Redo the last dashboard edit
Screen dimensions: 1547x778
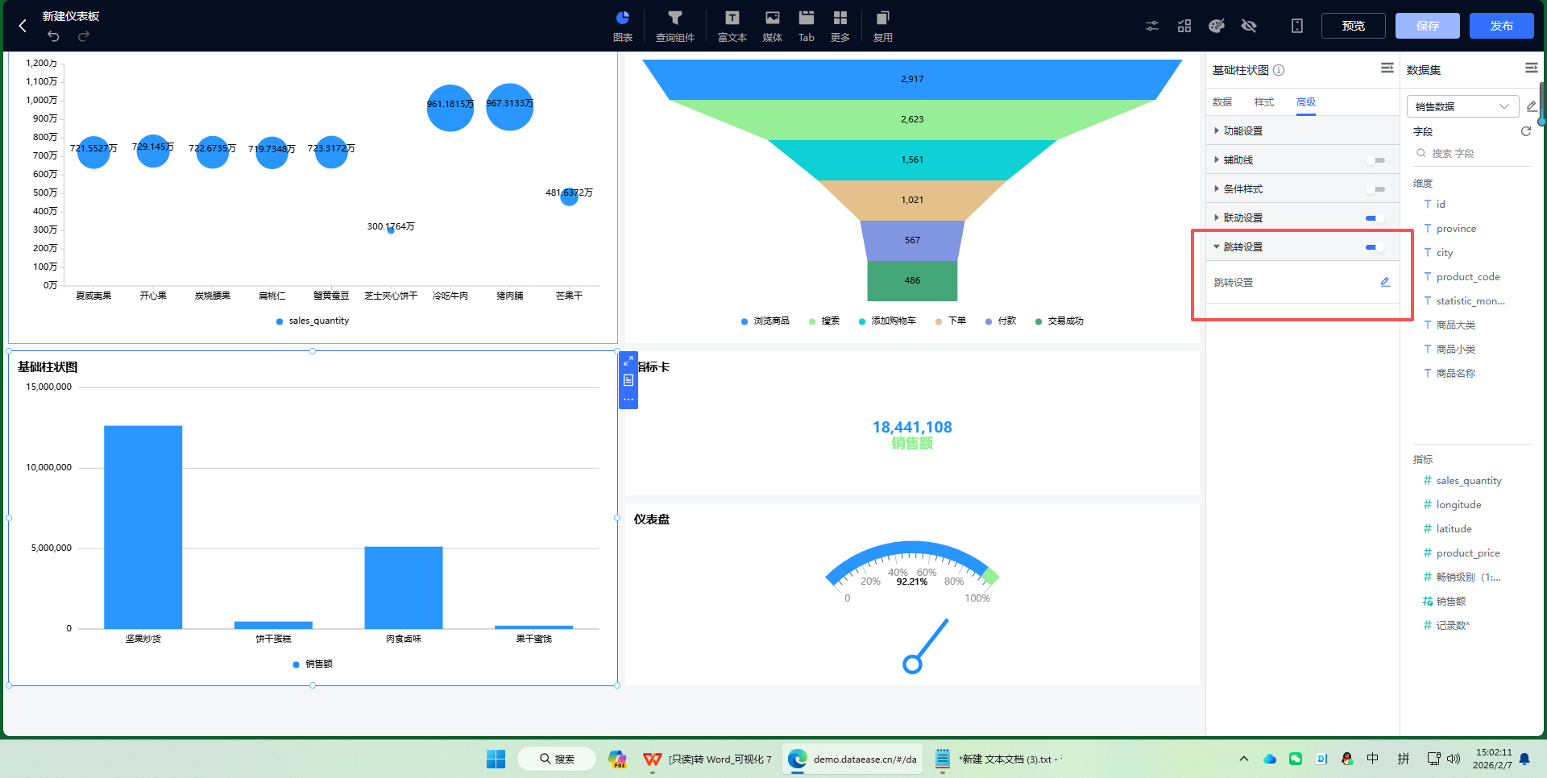coord(83,36)
